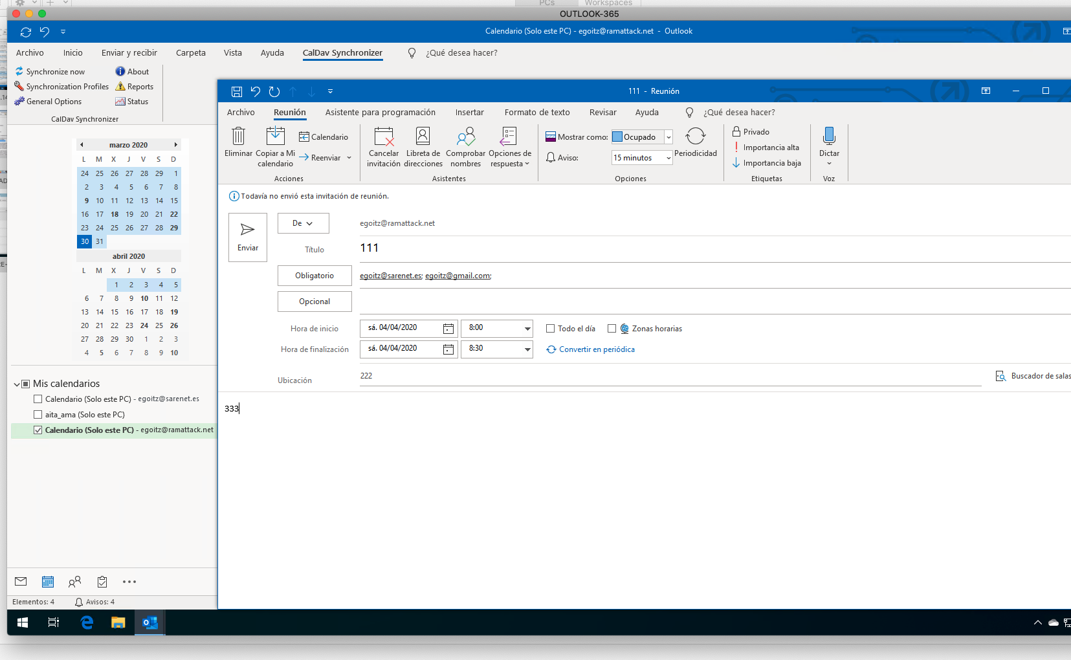Open the De sender dropdown
The image size is (1071, 660).
tap(303, 223)
